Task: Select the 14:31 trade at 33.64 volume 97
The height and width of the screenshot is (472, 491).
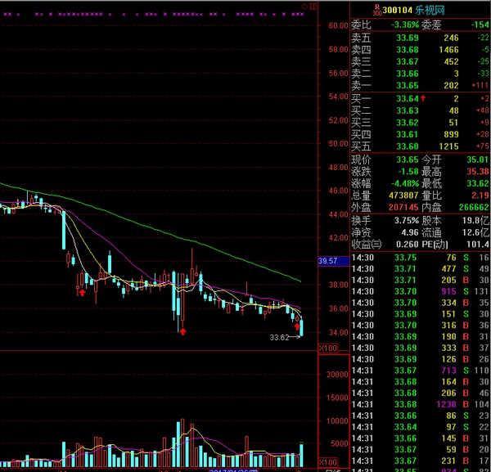Action: [420, 427]
